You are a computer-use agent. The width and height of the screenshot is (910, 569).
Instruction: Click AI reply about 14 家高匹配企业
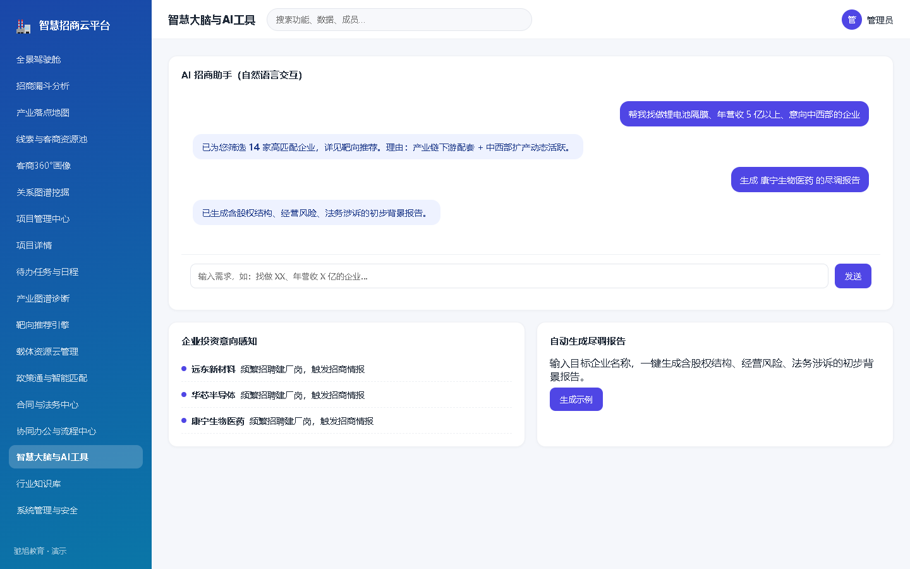coord(388,147)
